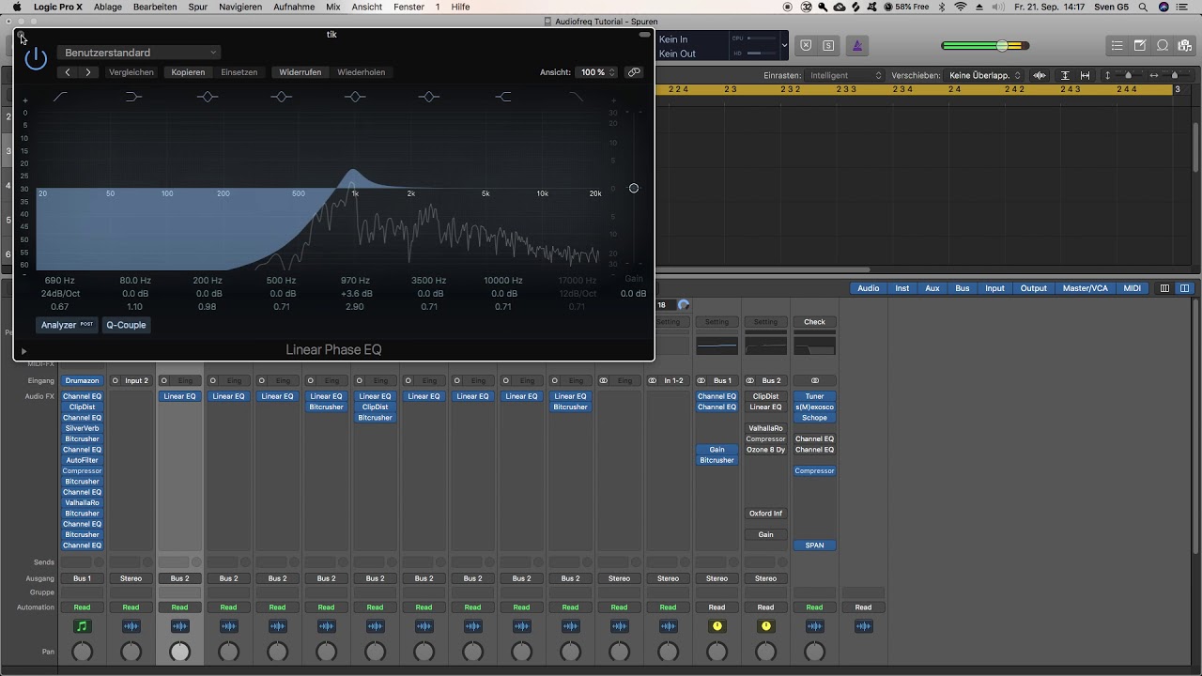Open the list editors icon

pyautogui.click(x=1117, y=45)
